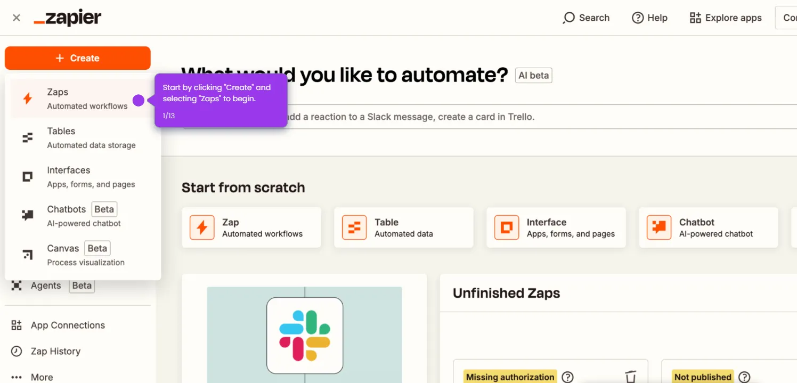
Task: Click the AI beta badge
Action: tap(534, 76)
